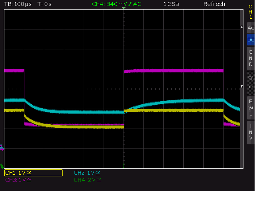This screenshot has width=255, height=207.
Task: Set channel to GND coupling
Action: coord(251,59)
